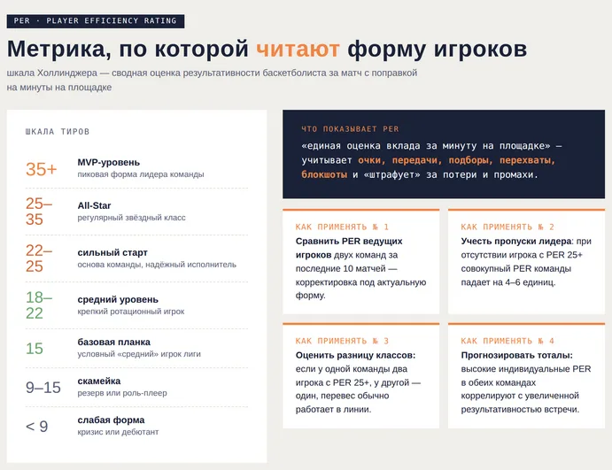
Task: Select the green '15' tier value
Action: (35, 349)
